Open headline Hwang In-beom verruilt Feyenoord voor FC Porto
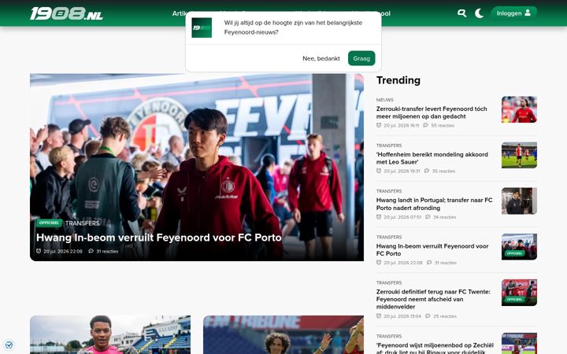Image resolution: width=567 pixels, height=354 pixels. [159, 238]
